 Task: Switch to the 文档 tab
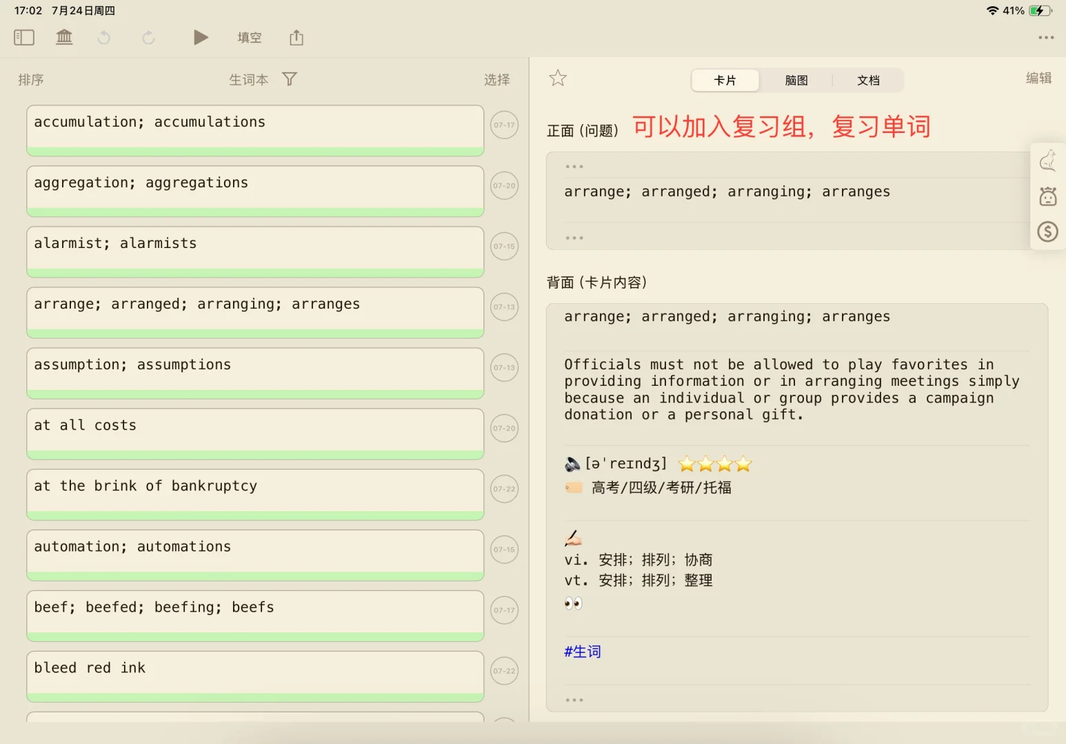[868, 81]
